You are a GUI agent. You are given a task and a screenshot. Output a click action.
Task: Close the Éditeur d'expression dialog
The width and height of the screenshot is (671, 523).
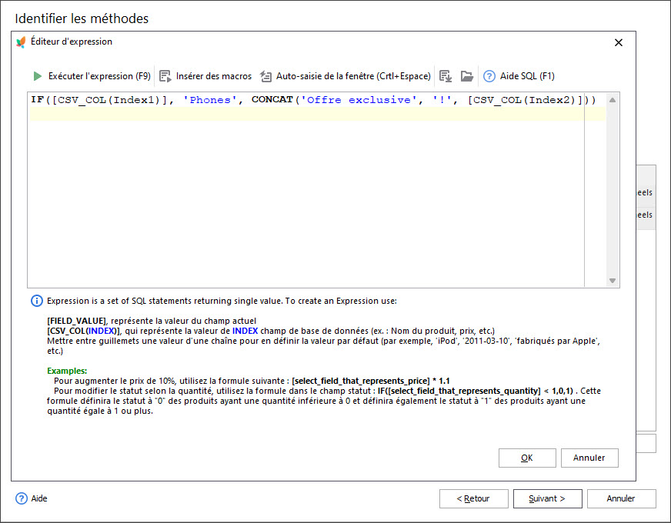pos(619,43)
